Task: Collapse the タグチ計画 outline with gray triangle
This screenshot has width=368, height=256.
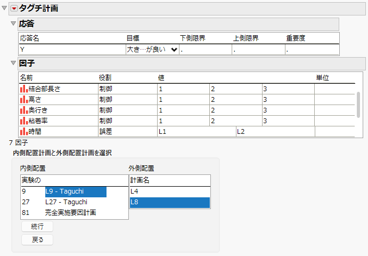Action: 4,8
